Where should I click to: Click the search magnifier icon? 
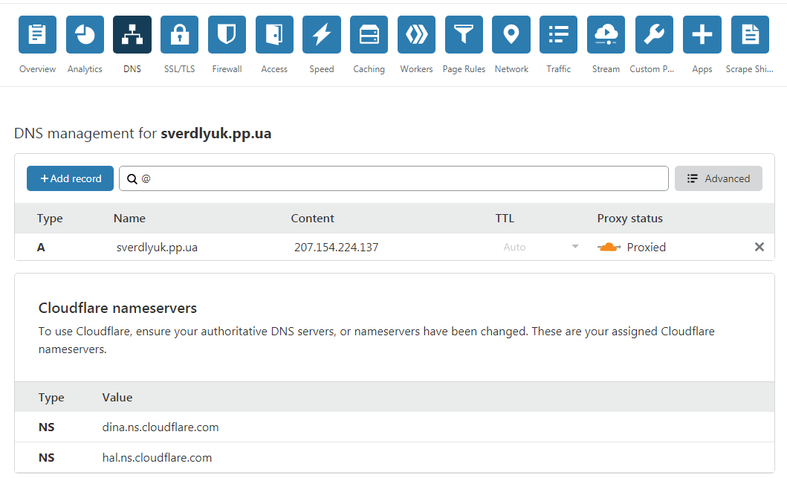[x=132, y=178]
